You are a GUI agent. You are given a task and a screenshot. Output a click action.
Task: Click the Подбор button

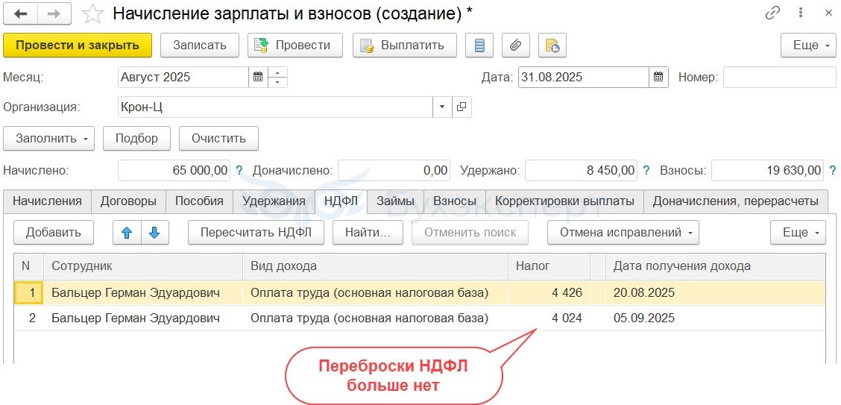(x=136, y=139)
